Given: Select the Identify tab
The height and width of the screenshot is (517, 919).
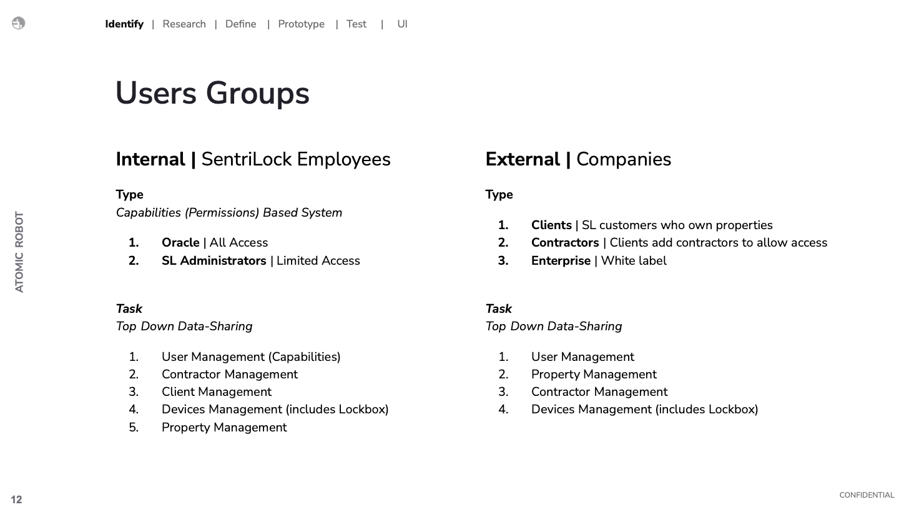Looking at the screenshot, I should click(x=124, y=24).
